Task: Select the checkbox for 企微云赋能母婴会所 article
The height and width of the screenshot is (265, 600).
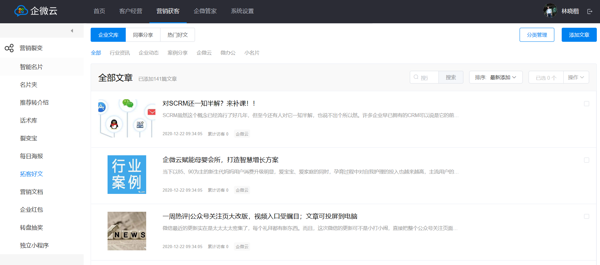Action: click(x=586, y=160)
